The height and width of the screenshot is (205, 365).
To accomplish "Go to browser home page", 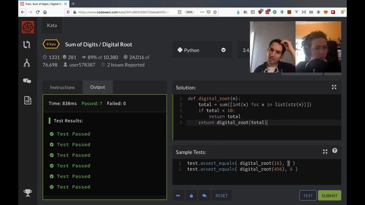I will click(45, 12).
